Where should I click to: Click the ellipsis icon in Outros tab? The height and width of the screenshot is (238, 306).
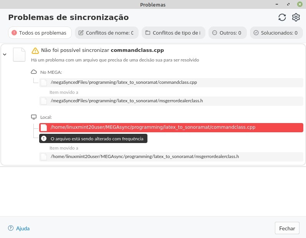tap(215, 33)
